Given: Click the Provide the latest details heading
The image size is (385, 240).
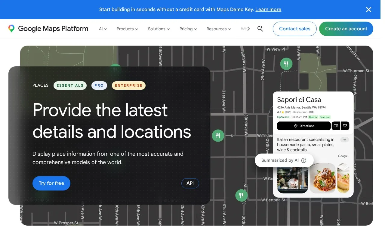Looking at the screenshot, I should [x=112, y=121].
